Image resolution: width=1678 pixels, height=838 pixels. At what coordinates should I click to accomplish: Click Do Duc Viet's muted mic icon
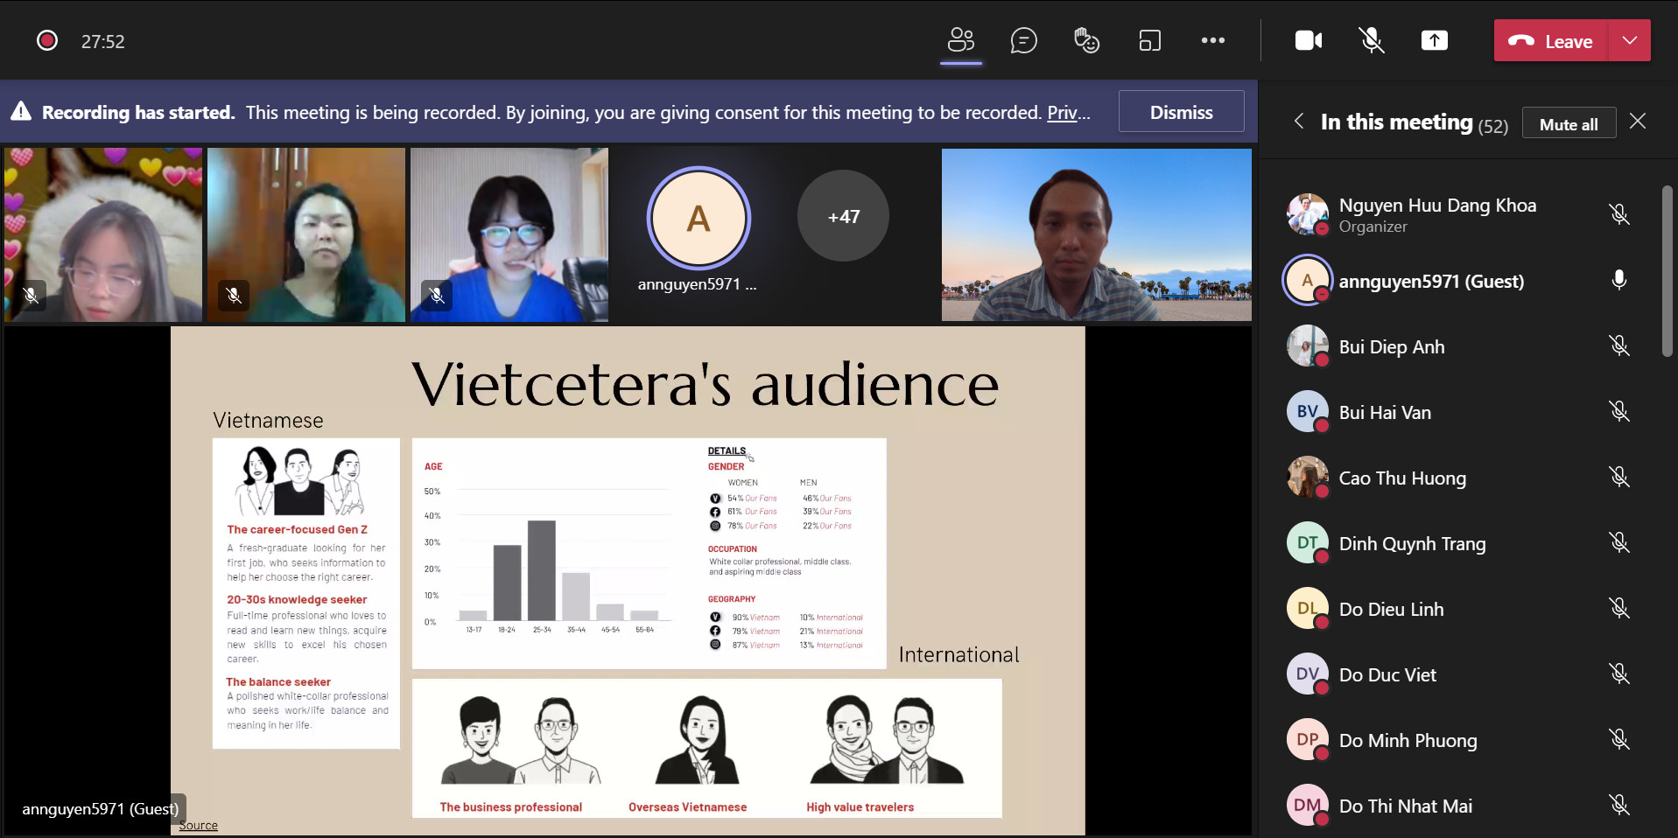tap(1619, 674)
